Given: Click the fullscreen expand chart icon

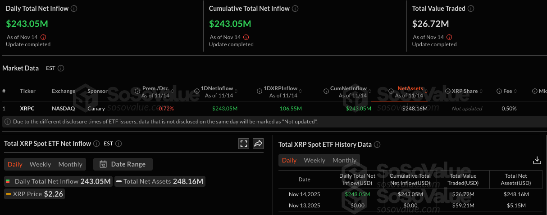Looking at the screenshot, I should (244, 144).
